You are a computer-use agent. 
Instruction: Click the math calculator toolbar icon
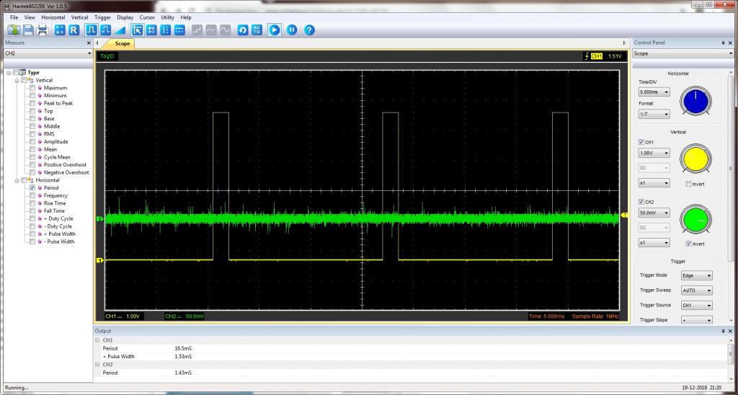point(60,30)
